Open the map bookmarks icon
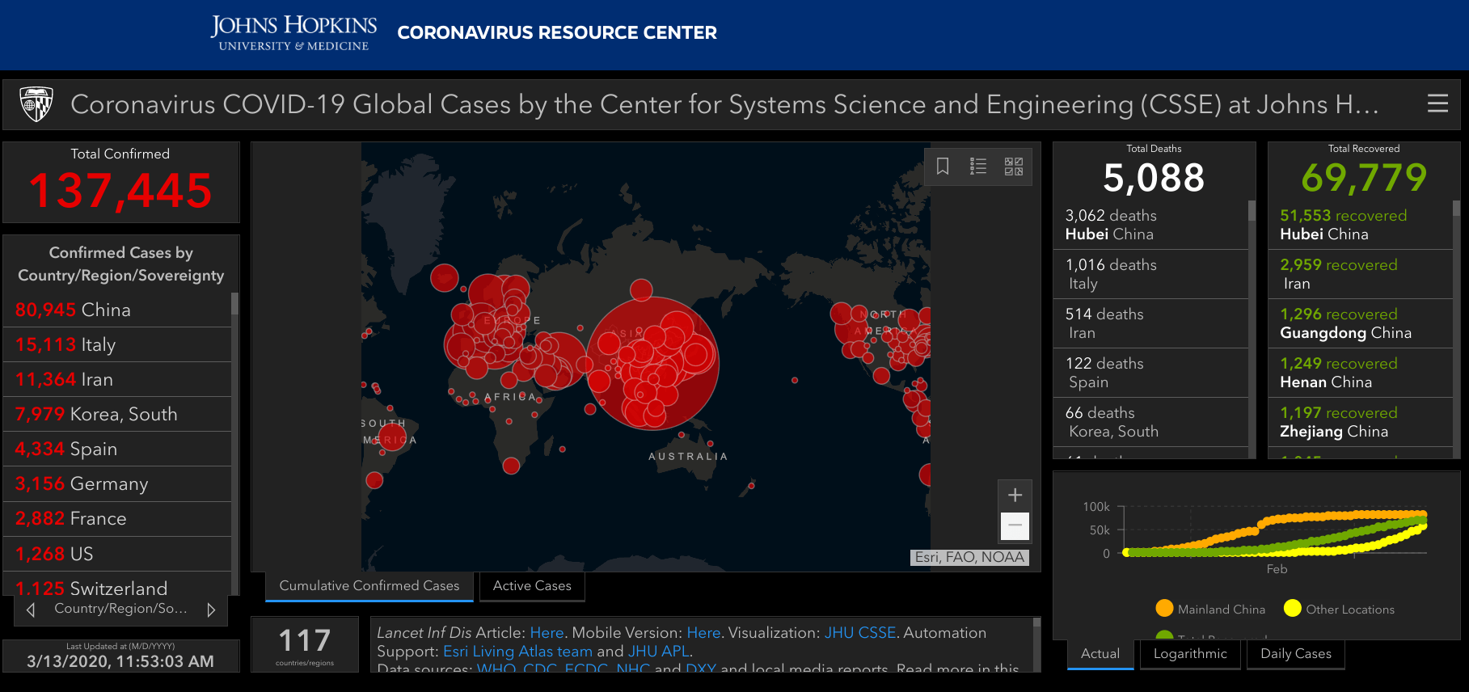This screenshot has width=1469, height=692. (x=943, y=167)
